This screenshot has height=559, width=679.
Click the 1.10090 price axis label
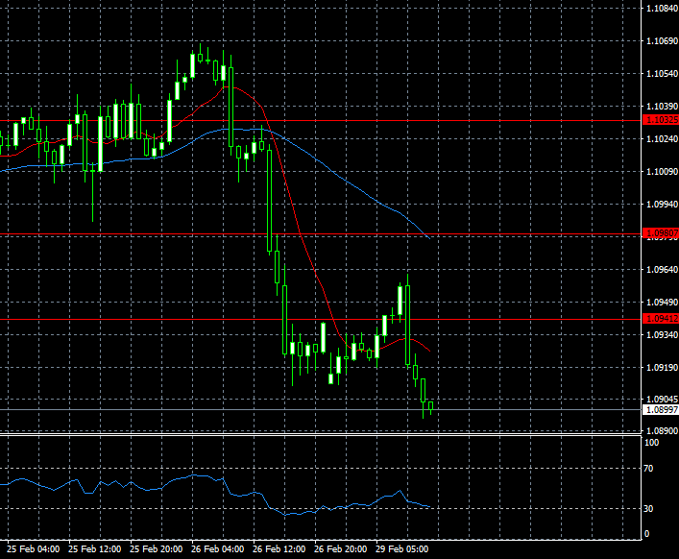pyautogui.click(x=662, y=172)
